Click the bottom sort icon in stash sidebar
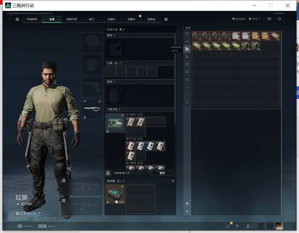The image size is (299, 233). [x=187, y=211]
